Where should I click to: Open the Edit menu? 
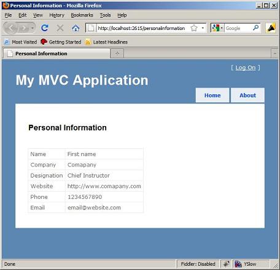click(23, 15)
